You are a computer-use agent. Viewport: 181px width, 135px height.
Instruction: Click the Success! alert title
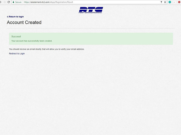pyautogui.click(x=16, y=36)
